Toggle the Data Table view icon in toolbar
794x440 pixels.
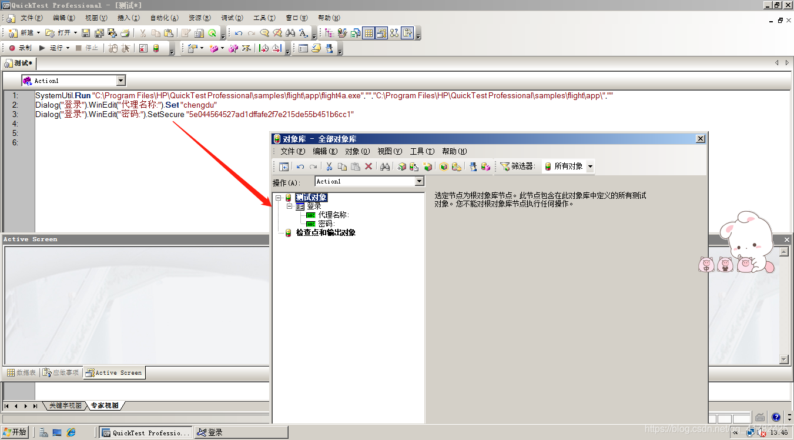coord(368,33)
